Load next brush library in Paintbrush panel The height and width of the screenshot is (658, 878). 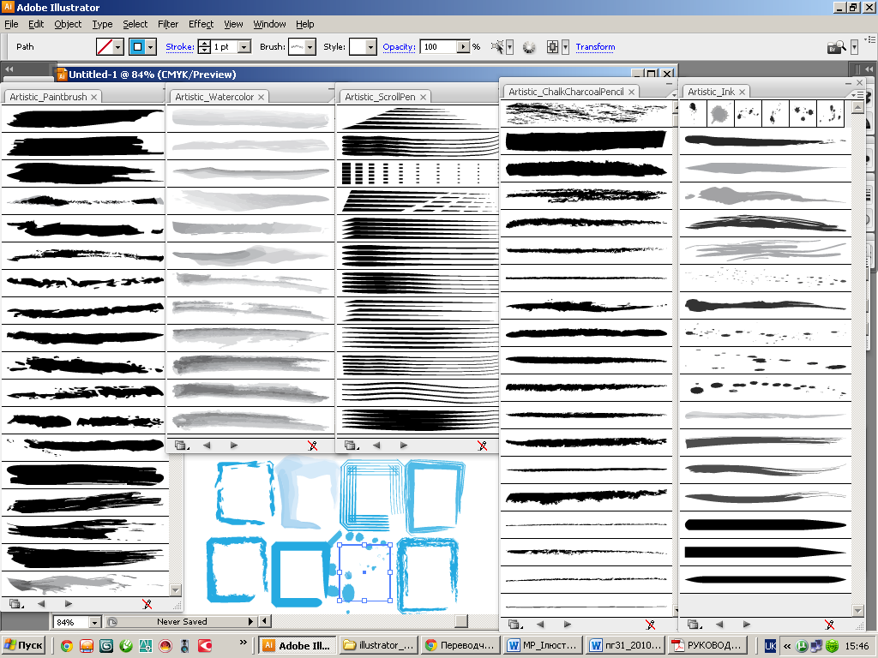click(69, 604)
